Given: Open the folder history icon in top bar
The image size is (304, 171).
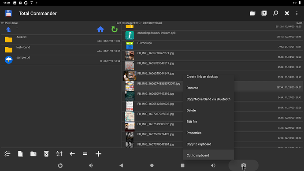Looking at the screenshot, I should (x=252, y=13).
